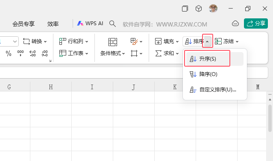273x161 pixels.
Task: Open the number format combo box arrow
Action: click(x=15, y=41)
